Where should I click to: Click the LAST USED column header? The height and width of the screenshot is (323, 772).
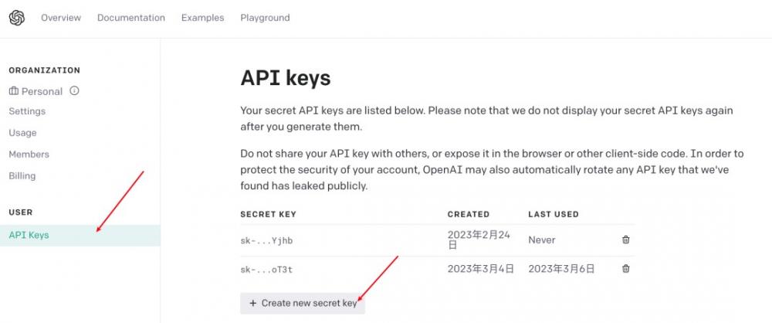[553, 214]
